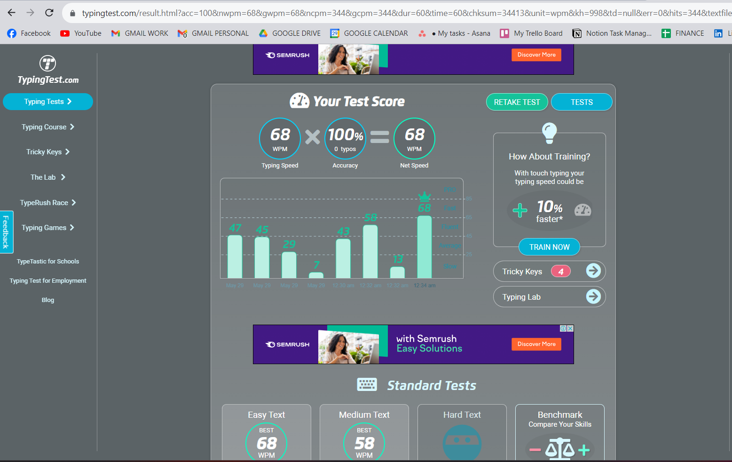The width and height of the screenshot is (732, 462).
Task: Open the GMAIL WORK bookmark
Action: 140,33
